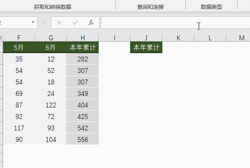Click the 5月 header cell

click(19, 47)
